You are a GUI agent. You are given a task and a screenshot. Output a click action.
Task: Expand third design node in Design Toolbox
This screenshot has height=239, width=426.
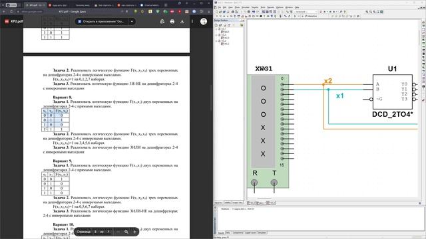tap(216, 40)
